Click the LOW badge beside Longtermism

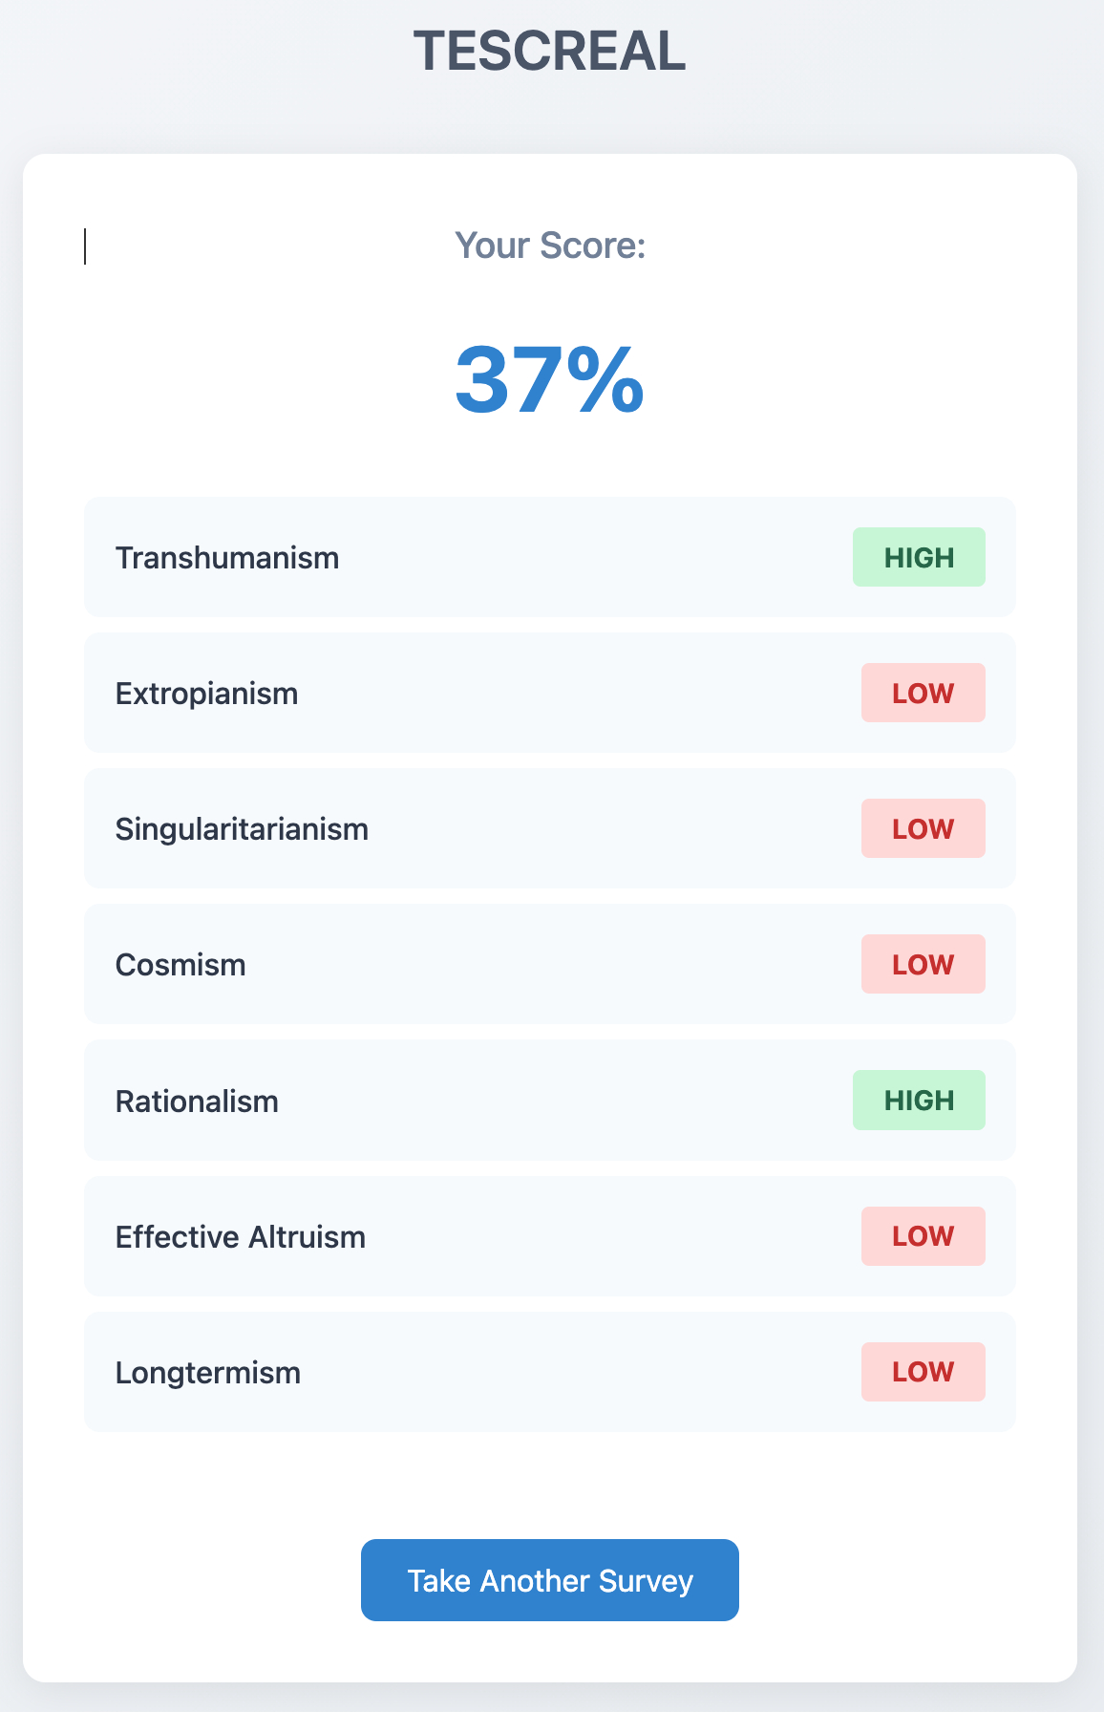[923, 1372]
